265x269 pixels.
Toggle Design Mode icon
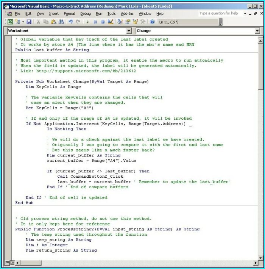pyautogui.click(x=111, y=22)
